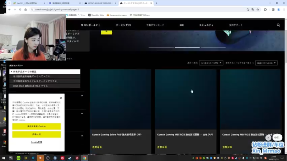Image resolution: width=287 pixels, height=161 pixels.
Task: Open the Windows notification center icon
Action: pyautogui.click(x=282, y=158)
